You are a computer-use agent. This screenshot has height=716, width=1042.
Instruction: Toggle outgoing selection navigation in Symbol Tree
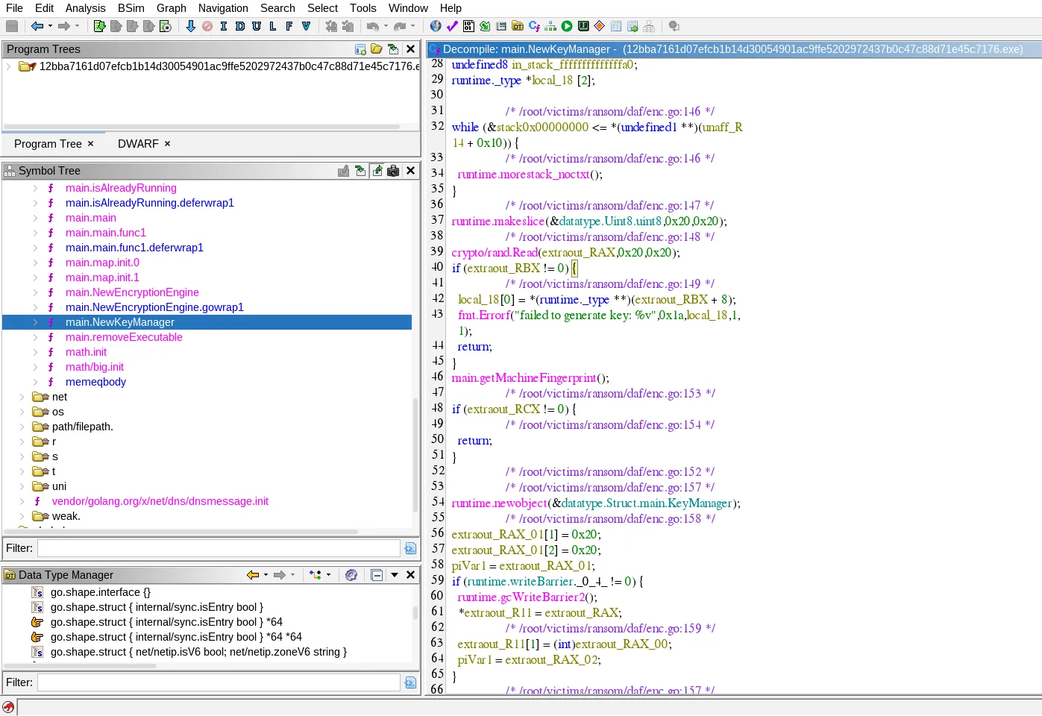[377, 171]
